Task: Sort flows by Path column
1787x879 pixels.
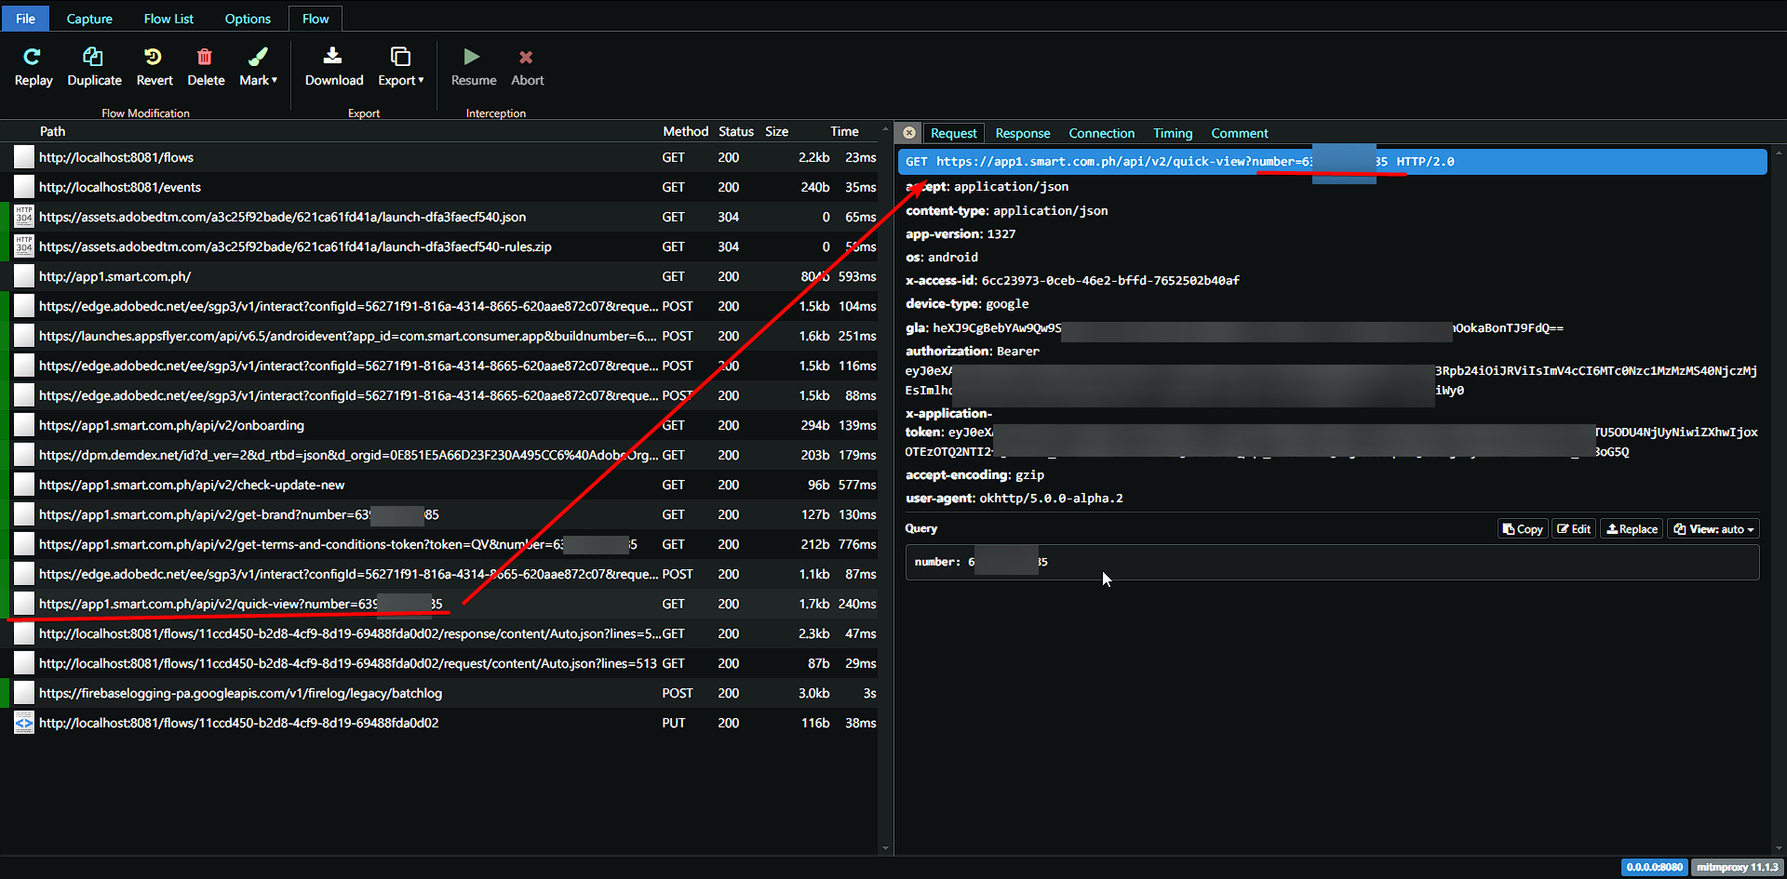Action: [52, 131]
